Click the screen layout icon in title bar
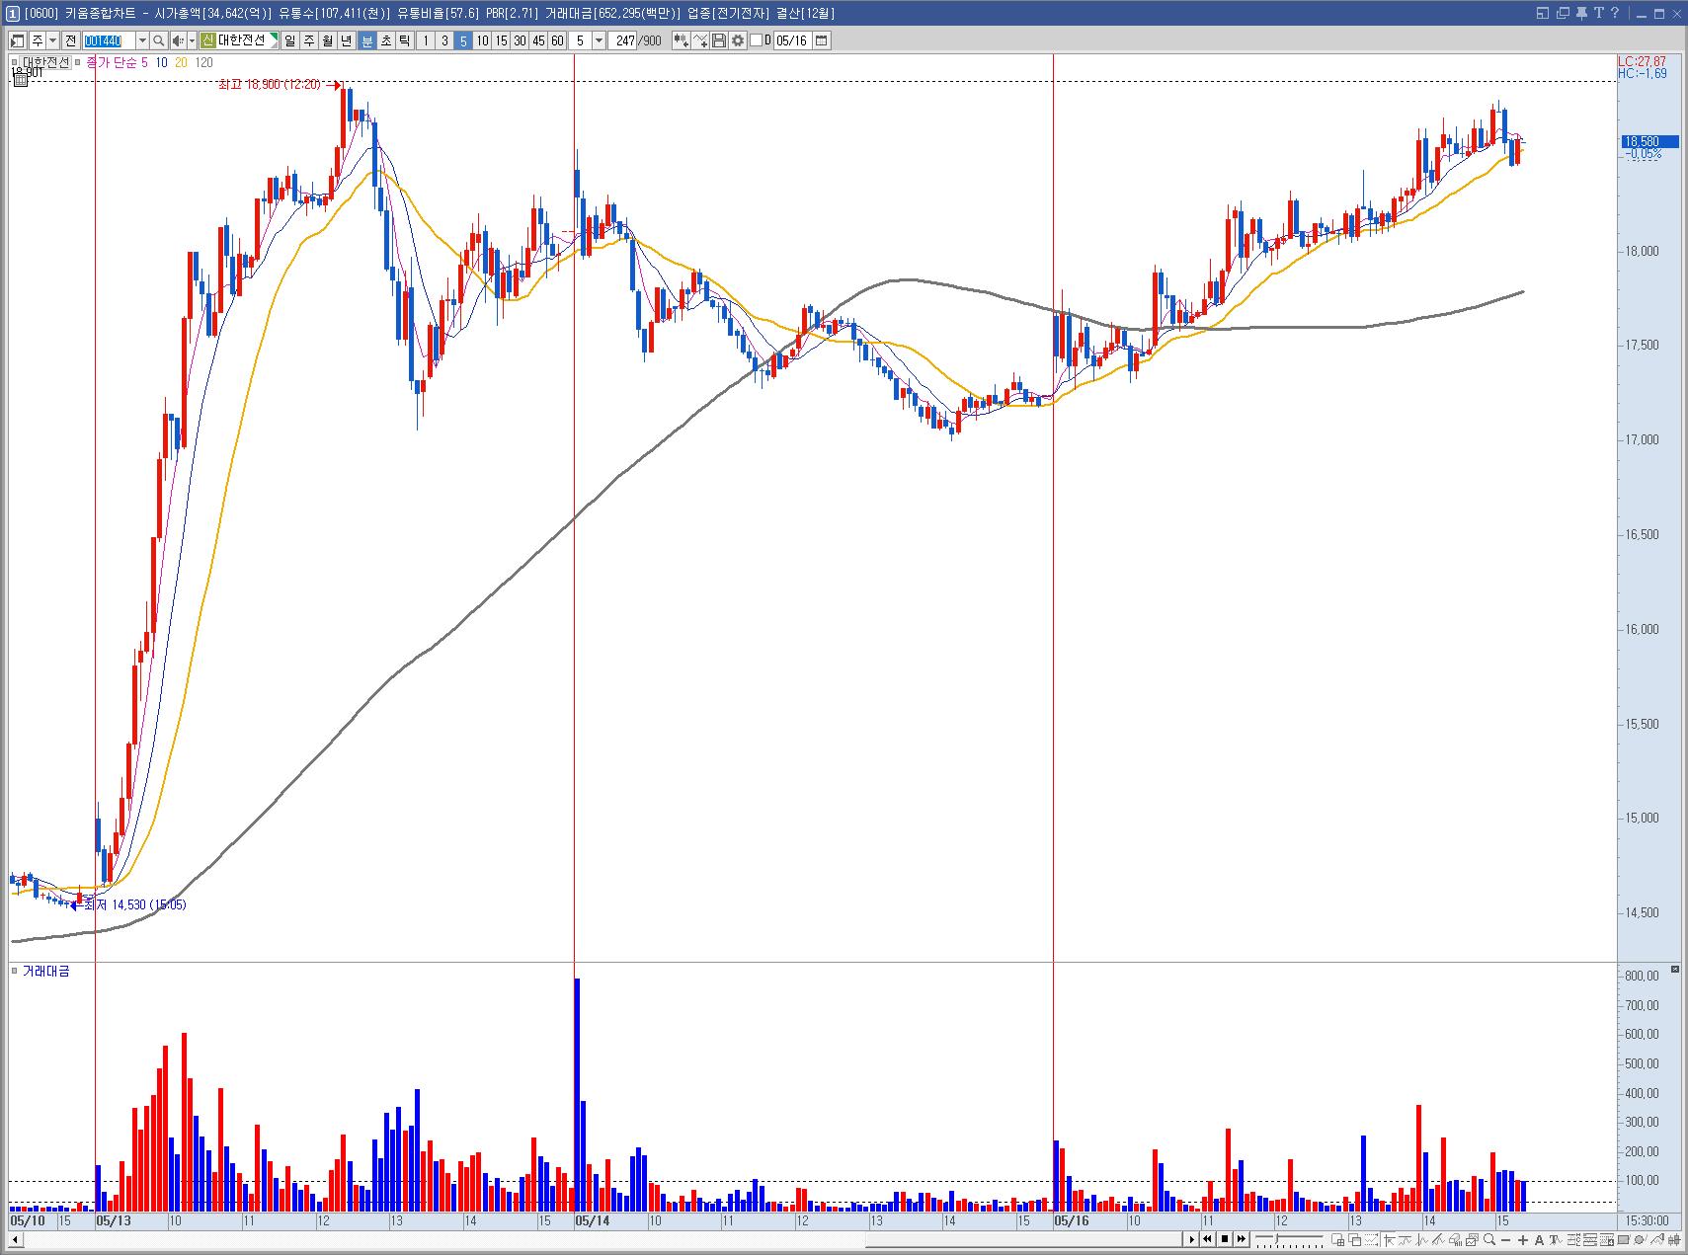 click(1544, 13)
